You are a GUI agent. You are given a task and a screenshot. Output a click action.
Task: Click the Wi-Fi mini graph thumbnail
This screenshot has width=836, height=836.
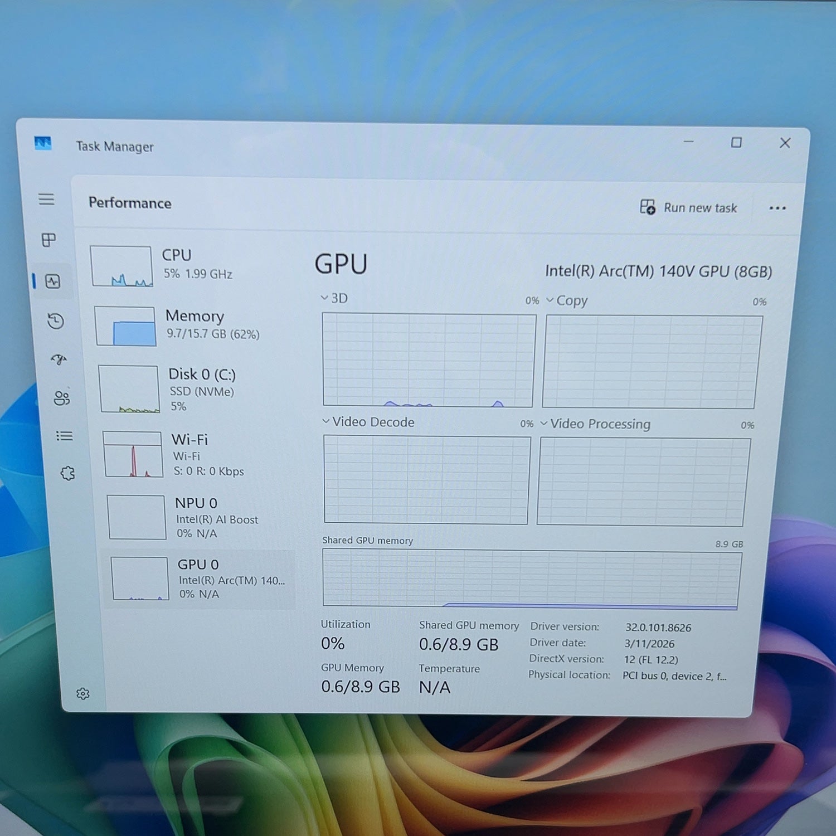(x=133, y=454)
